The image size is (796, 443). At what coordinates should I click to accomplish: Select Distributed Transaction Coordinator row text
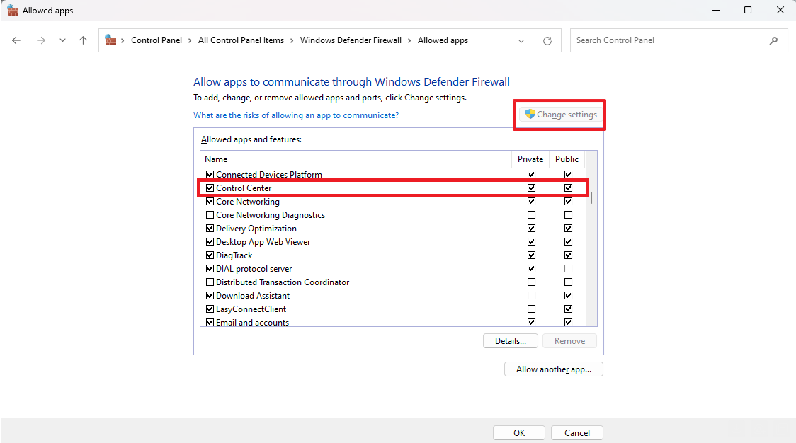(283, 282)
